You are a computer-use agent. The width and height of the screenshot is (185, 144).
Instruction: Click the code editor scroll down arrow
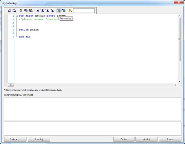[179, 82]
